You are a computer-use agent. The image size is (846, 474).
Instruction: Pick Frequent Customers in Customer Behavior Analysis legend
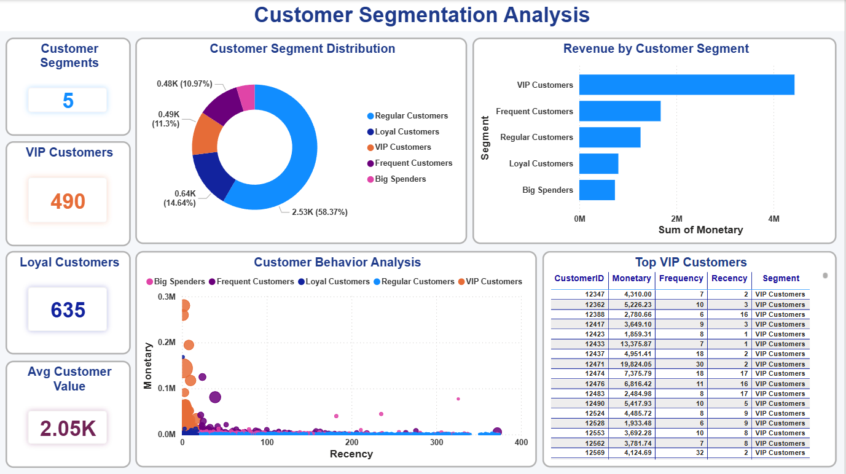point(252,281)
